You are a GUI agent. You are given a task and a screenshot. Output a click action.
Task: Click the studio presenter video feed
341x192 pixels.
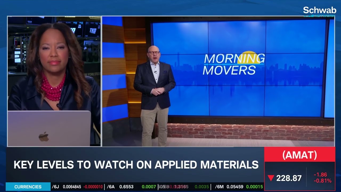tap(218, 81)
